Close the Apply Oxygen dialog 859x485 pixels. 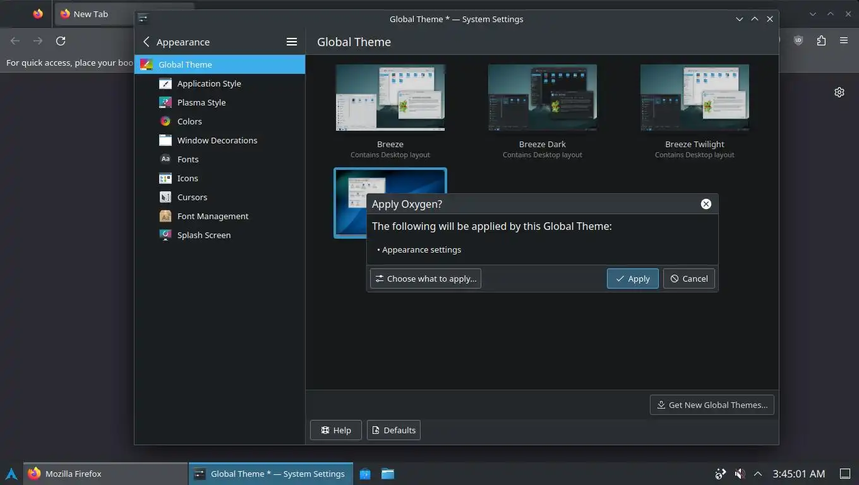(x=706, y=204)
